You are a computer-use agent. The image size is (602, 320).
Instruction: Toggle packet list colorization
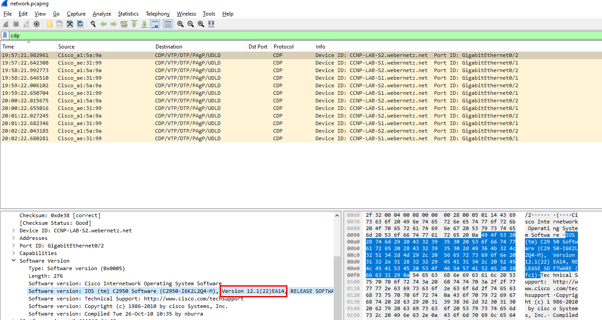(168, 24)
